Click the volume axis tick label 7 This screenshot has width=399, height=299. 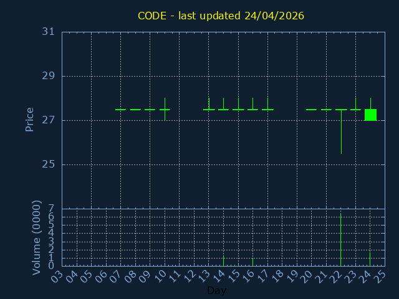[52, 209]
